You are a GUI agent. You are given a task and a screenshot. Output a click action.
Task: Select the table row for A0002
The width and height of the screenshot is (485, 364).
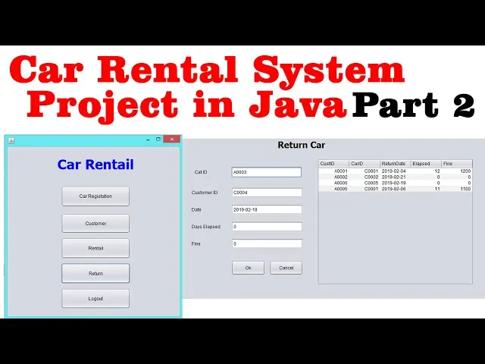click(396, 177)
